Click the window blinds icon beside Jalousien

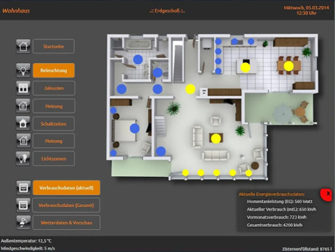pos(23,88)
